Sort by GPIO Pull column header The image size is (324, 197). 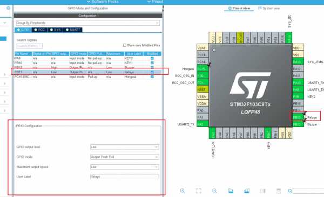tap(97, 54)
